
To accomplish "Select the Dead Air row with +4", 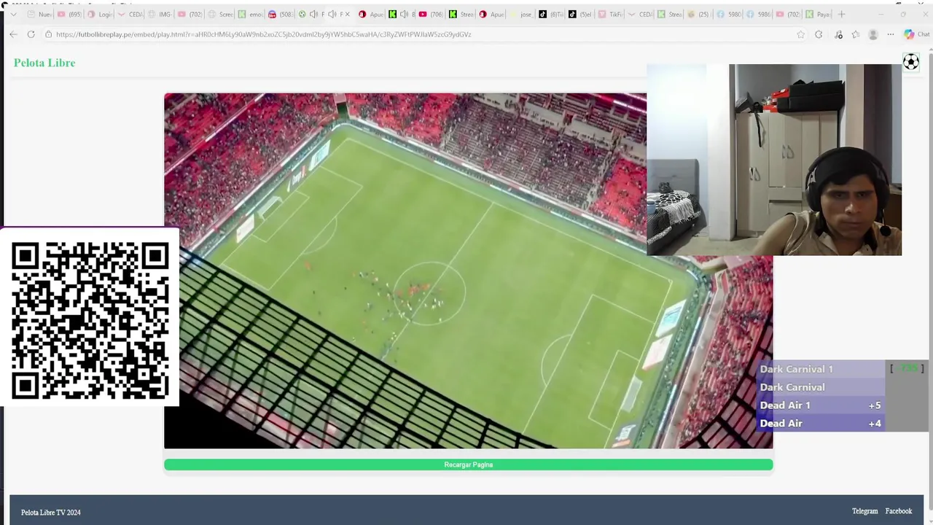I will (821, 423).
